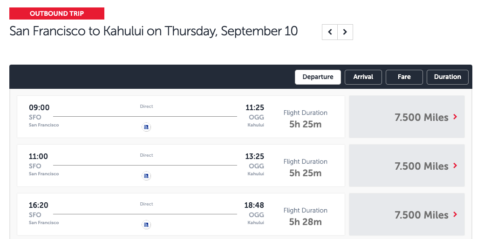The image size is (477, 239).
Task: Click the OUTBOUND TRIP label
Action: click(x=57, y=13)
